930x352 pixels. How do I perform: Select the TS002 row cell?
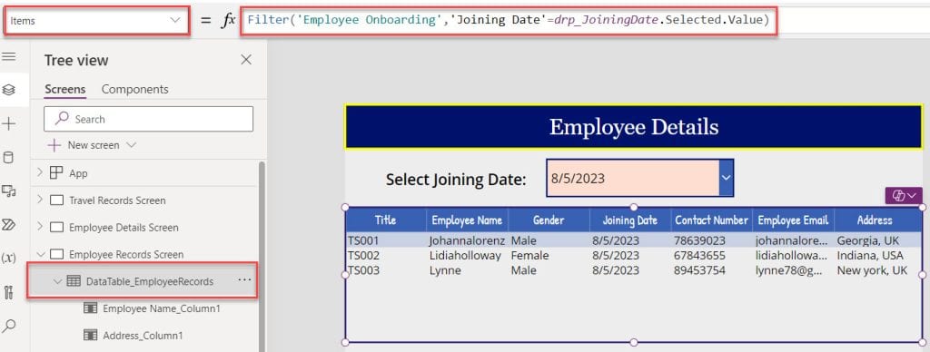point(363,256)
